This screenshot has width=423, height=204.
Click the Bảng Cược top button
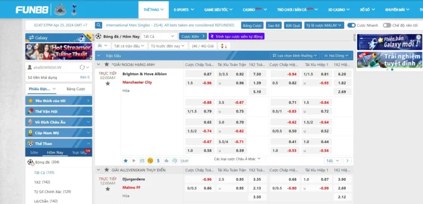pyautogui.click(x=252, y=25)
